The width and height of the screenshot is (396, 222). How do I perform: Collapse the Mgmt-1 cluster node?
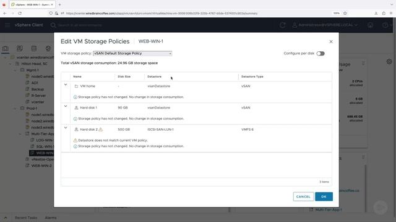pos(15,70)
